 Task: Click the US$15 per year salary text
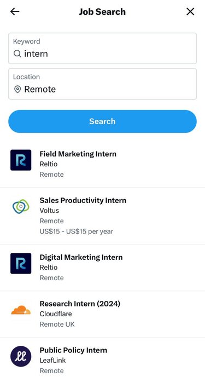coord(77,231)
